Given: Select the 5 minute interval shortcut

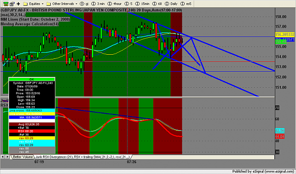Looking at the screenshot, I should coord(129,4).
